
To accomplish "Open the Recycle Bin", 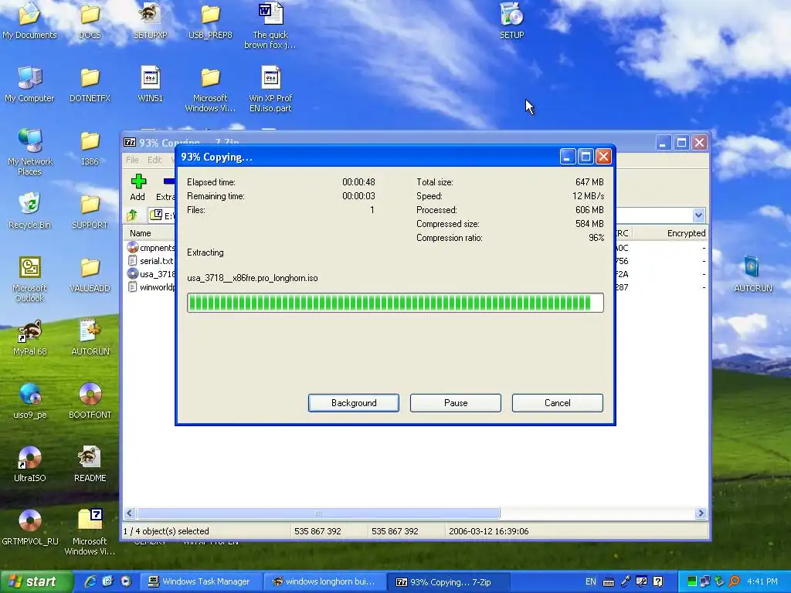I will click(29, 210).
